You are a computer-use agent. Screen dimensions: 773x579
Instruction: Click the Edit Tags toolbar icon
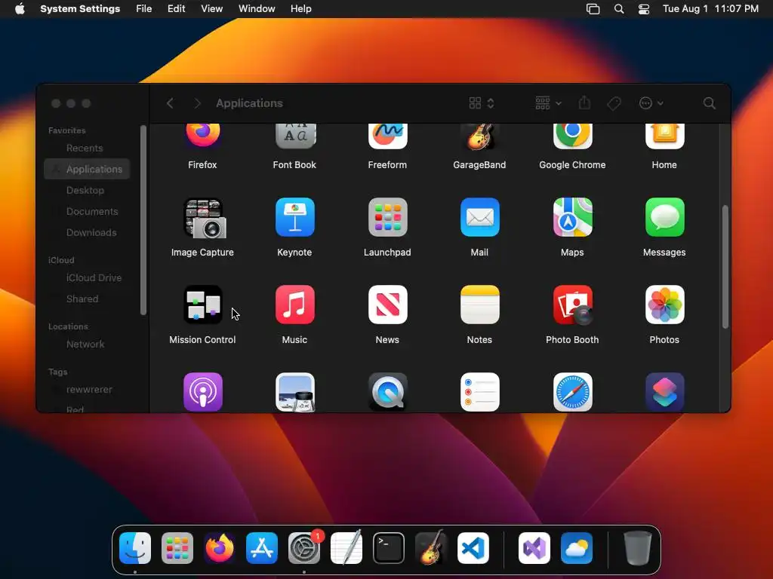click(614, 103)
